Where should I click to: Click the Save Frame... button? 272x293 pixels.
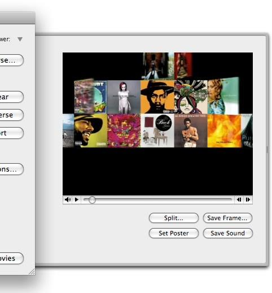click(x=227, y=218)
